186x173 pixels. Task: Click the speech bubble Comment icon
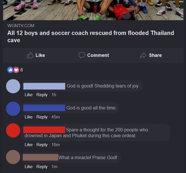pyautogui.click(x=82, y=55)
